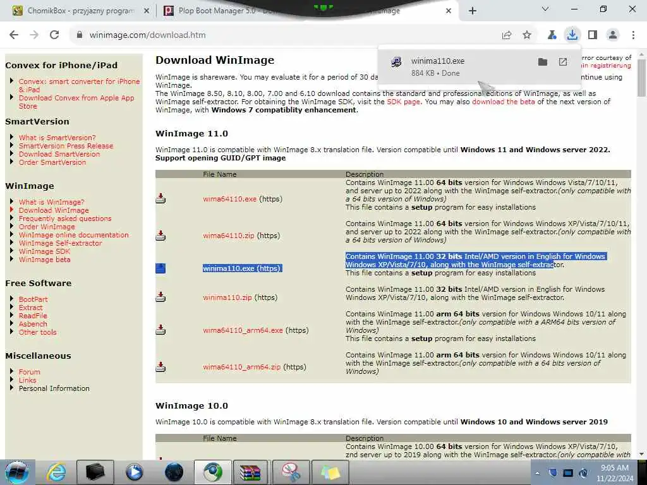Screen dimensions: 647x485
Task: Switch to the ChomikBox tab
Action: click(x=80, y=11)
